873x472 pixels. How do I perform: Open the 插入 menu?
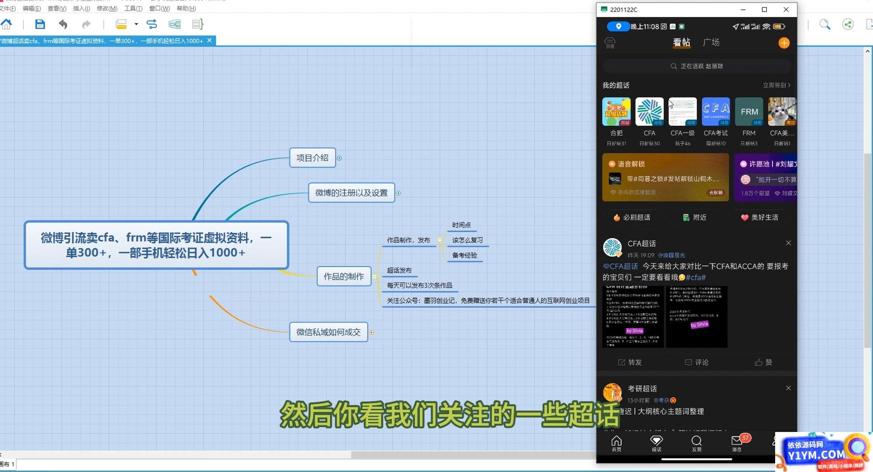click(81, 8)
